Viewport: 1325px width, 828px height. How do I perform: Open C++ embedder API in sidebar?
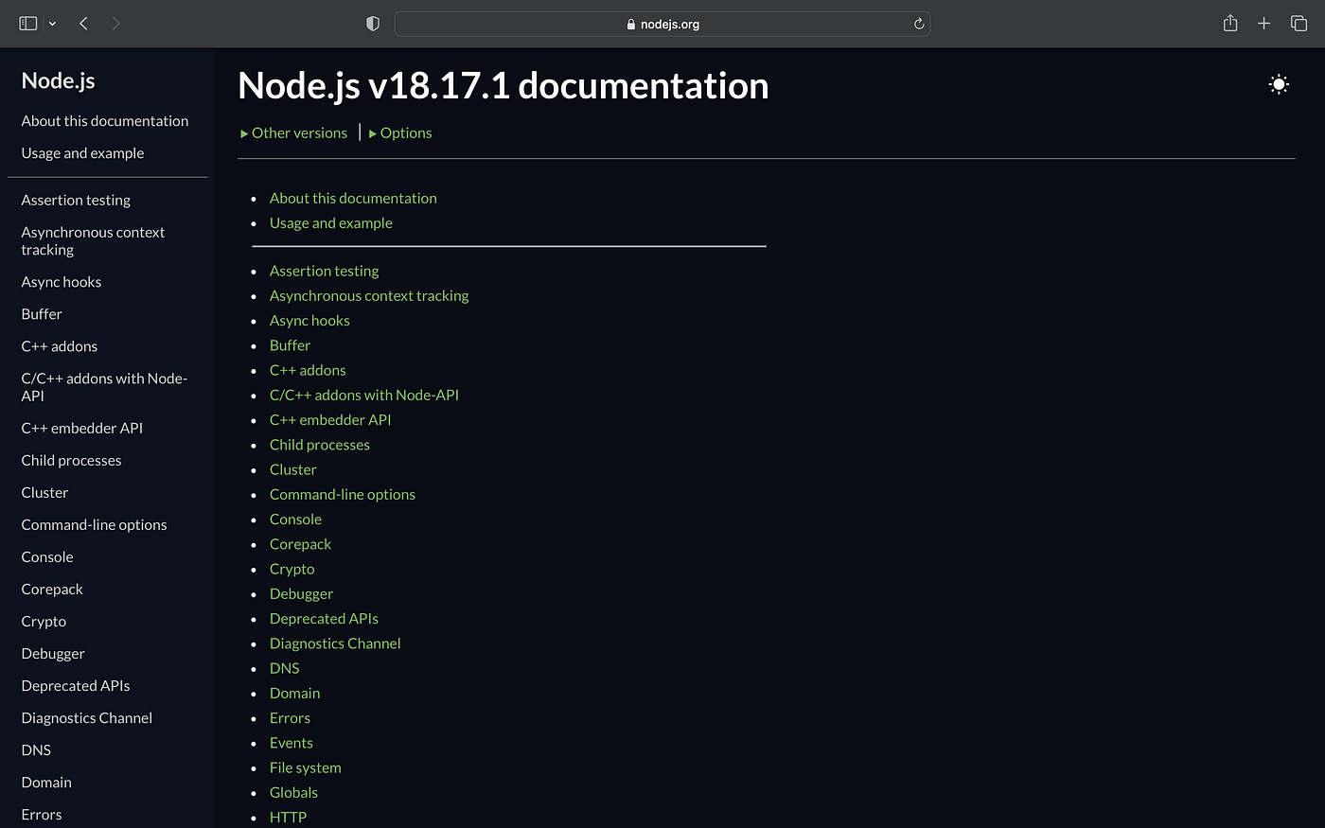pos(82,429)
